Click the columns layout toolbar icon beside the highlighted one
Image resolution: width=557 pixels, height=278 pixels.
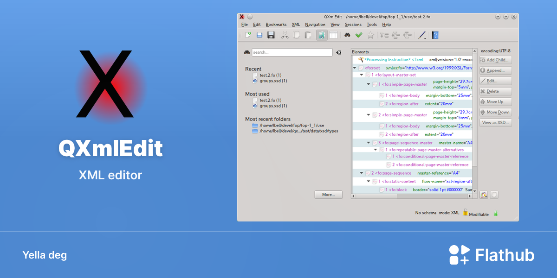(x=333, y=35)
